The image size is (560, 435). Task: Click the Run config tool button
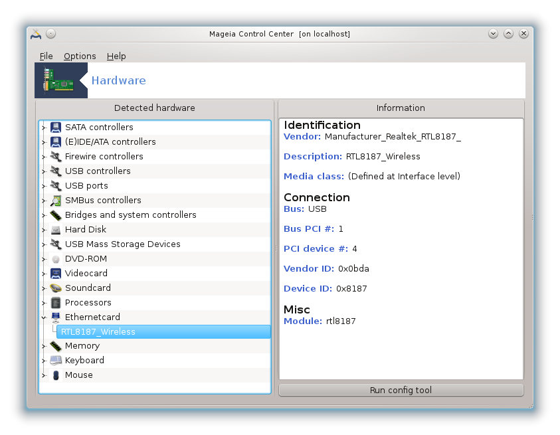[401, 390]
